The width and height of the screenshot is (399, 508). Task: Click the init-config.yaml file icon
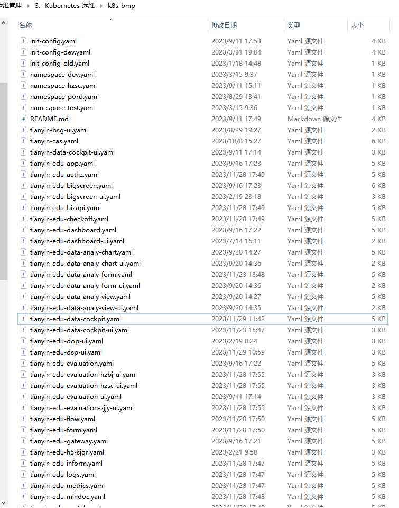(x=23, y=41)
